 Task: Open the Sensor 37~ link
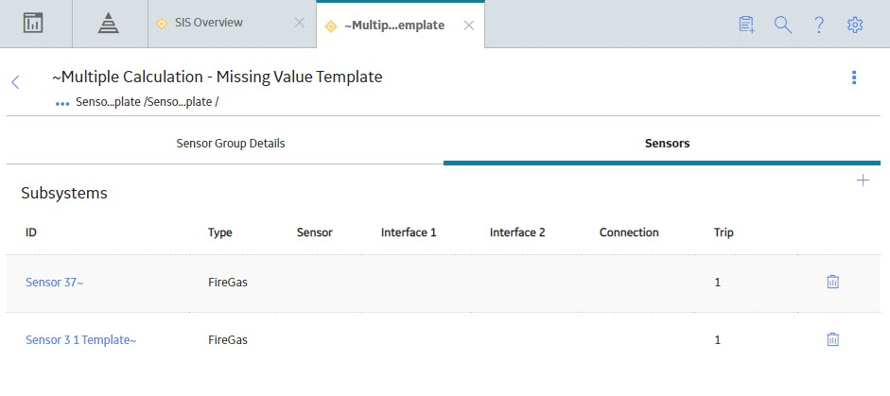(x=55, y=282)
